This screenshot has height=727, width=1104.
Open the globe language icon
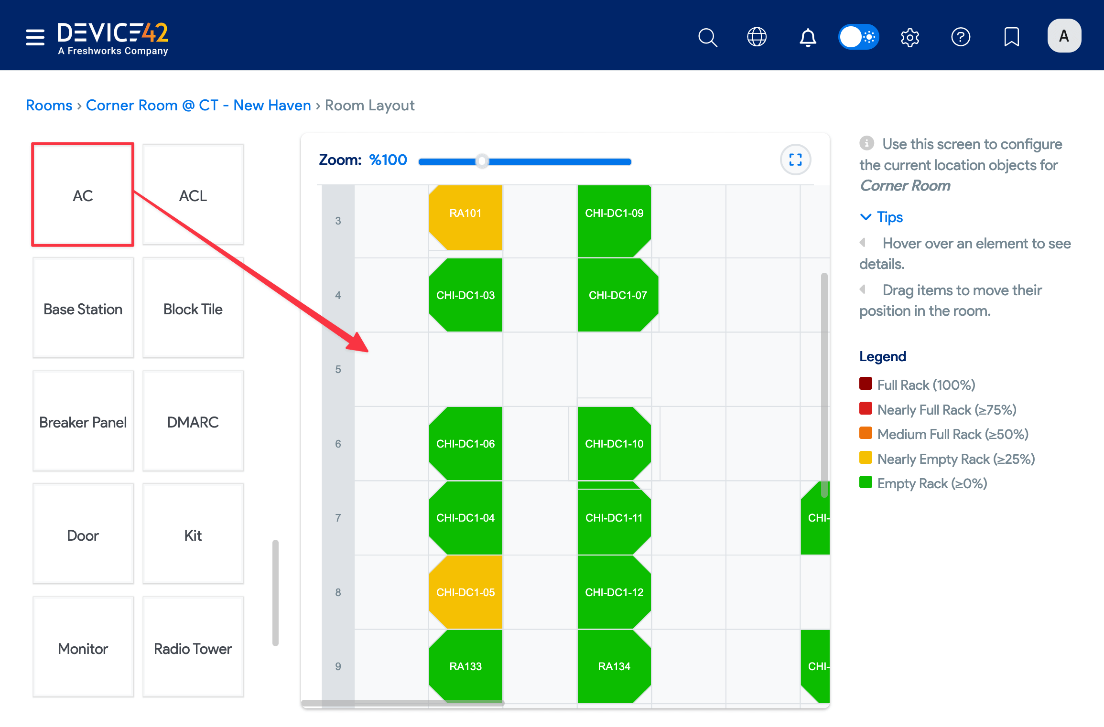(x=757, y=37)
